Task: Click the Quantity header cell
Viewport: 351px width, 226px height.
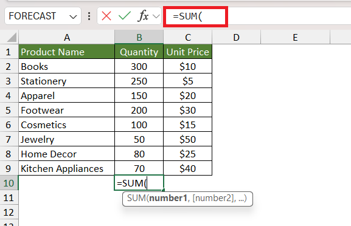Action: point(139,52)
